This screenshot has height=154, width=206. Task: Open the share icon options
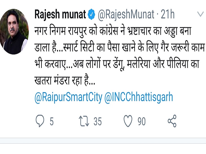(x=172, y=121)
